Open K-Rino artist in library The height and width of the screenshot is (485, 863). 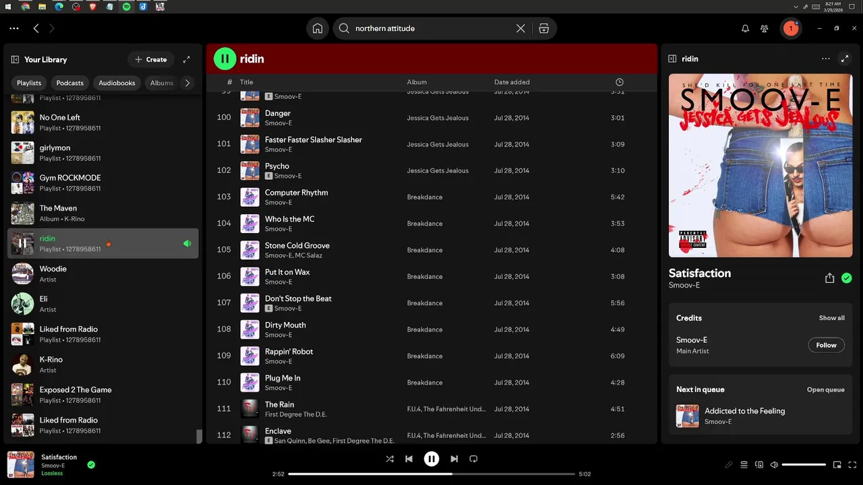[x=103, y=364]
